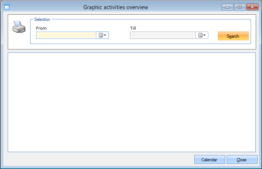Click inside the empty results pane
The height and width of the screenshot is (169, 262).
point(132,102)
